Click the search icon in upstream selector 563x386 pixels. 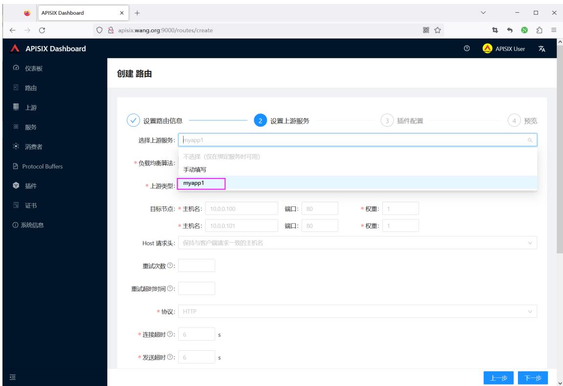point(530,140)
